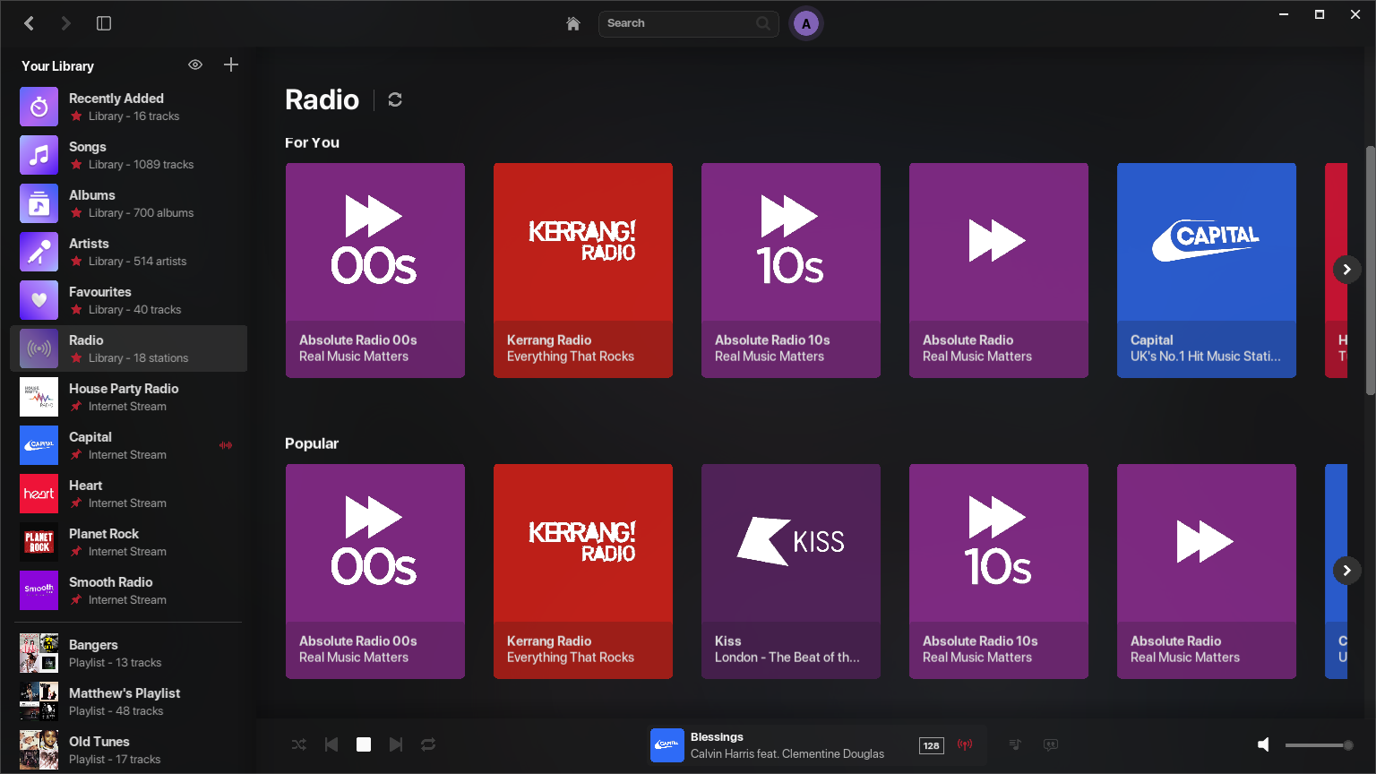This screenshot has height=774, width=1376.
Task: Open the play queue icon
Action: point(1015,744)
